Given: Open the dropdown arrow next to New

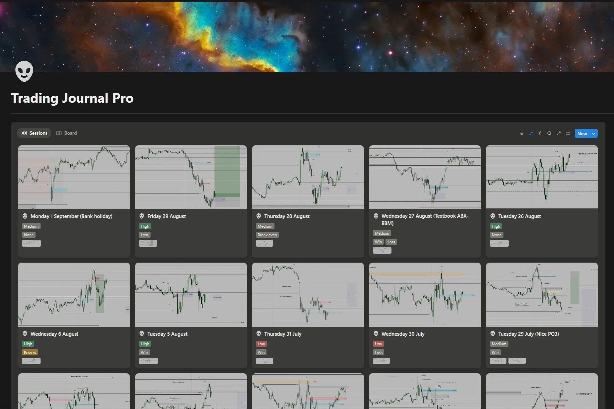Looking at the screenshot, I should (x=594, y=133).
